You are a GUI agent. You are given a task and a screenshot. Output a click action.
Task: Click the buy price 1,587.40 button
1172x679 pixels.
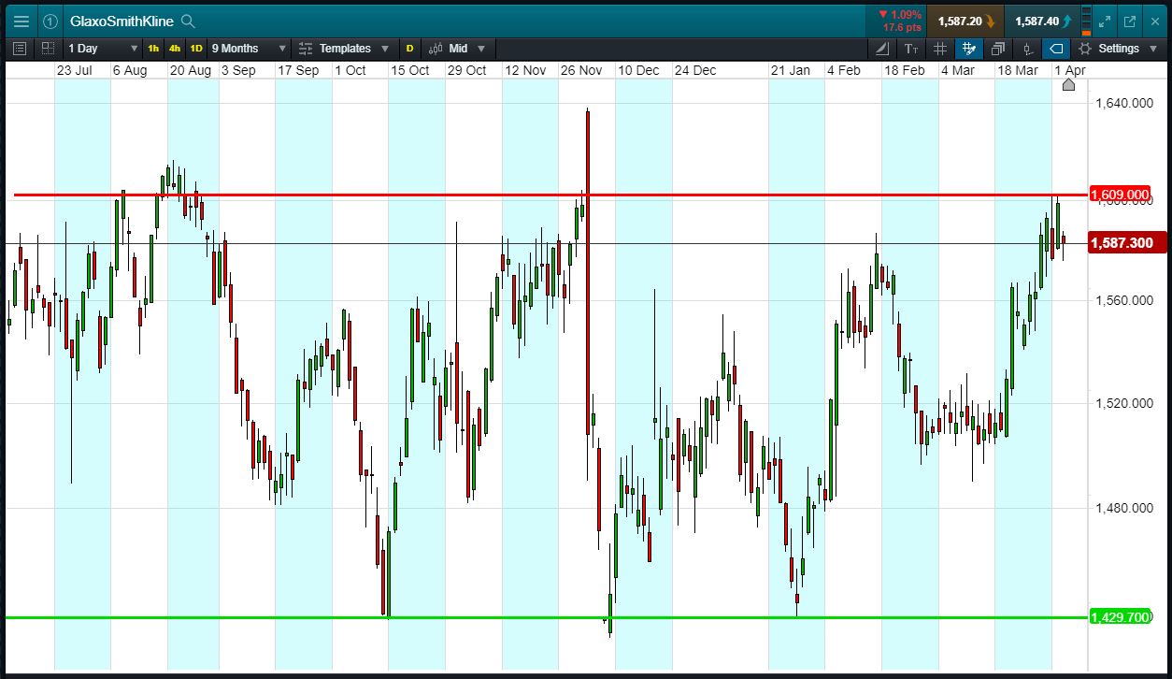point(1041,21)
